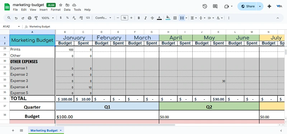Screen dimensions: 287x134
Task: Format as currency with dollar icon
Action: point(61,18)
